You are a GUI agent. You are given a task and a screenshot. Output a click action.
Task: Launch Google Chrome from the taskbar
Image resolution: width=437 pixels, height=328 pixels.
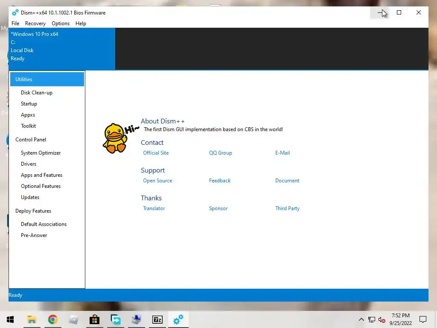[x=52, y=319]
